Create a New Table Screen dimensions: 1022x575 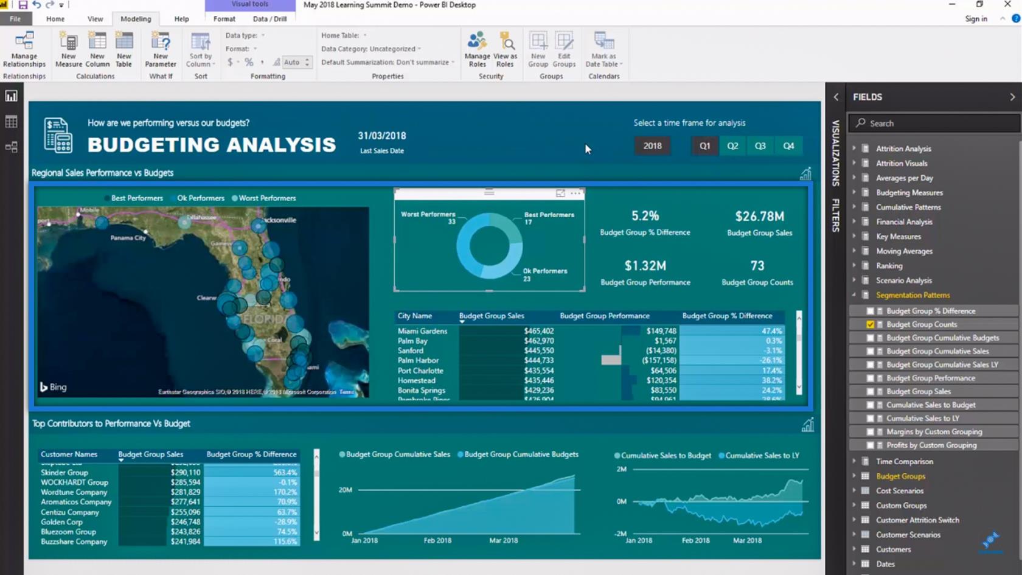tap(124, 50)
